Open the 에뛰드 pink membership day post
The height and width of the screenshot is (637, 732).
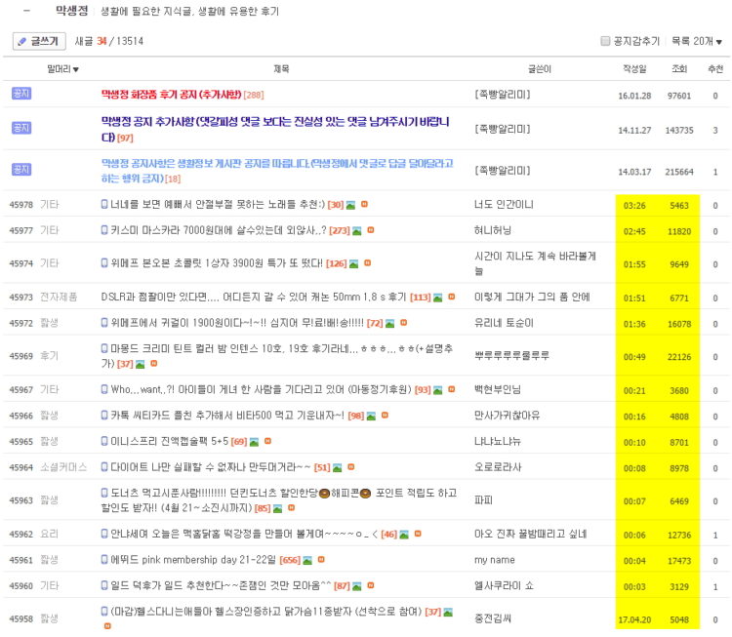(x=193, y=560)
